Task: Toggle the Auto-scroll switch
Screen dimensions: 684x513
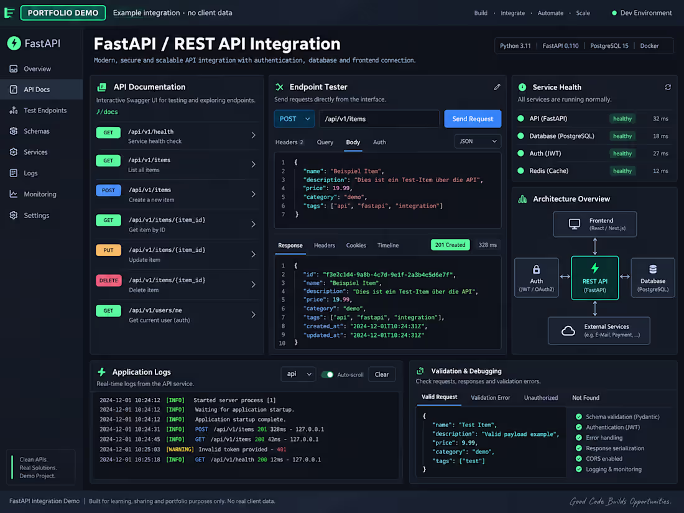Action: pyautogui.click(x=327, y=375)
